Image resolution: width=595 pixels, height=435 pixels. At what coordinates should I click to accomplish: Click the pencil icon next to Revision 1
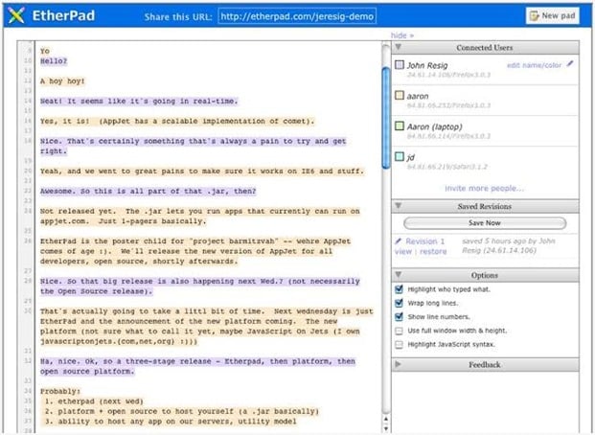399,240
